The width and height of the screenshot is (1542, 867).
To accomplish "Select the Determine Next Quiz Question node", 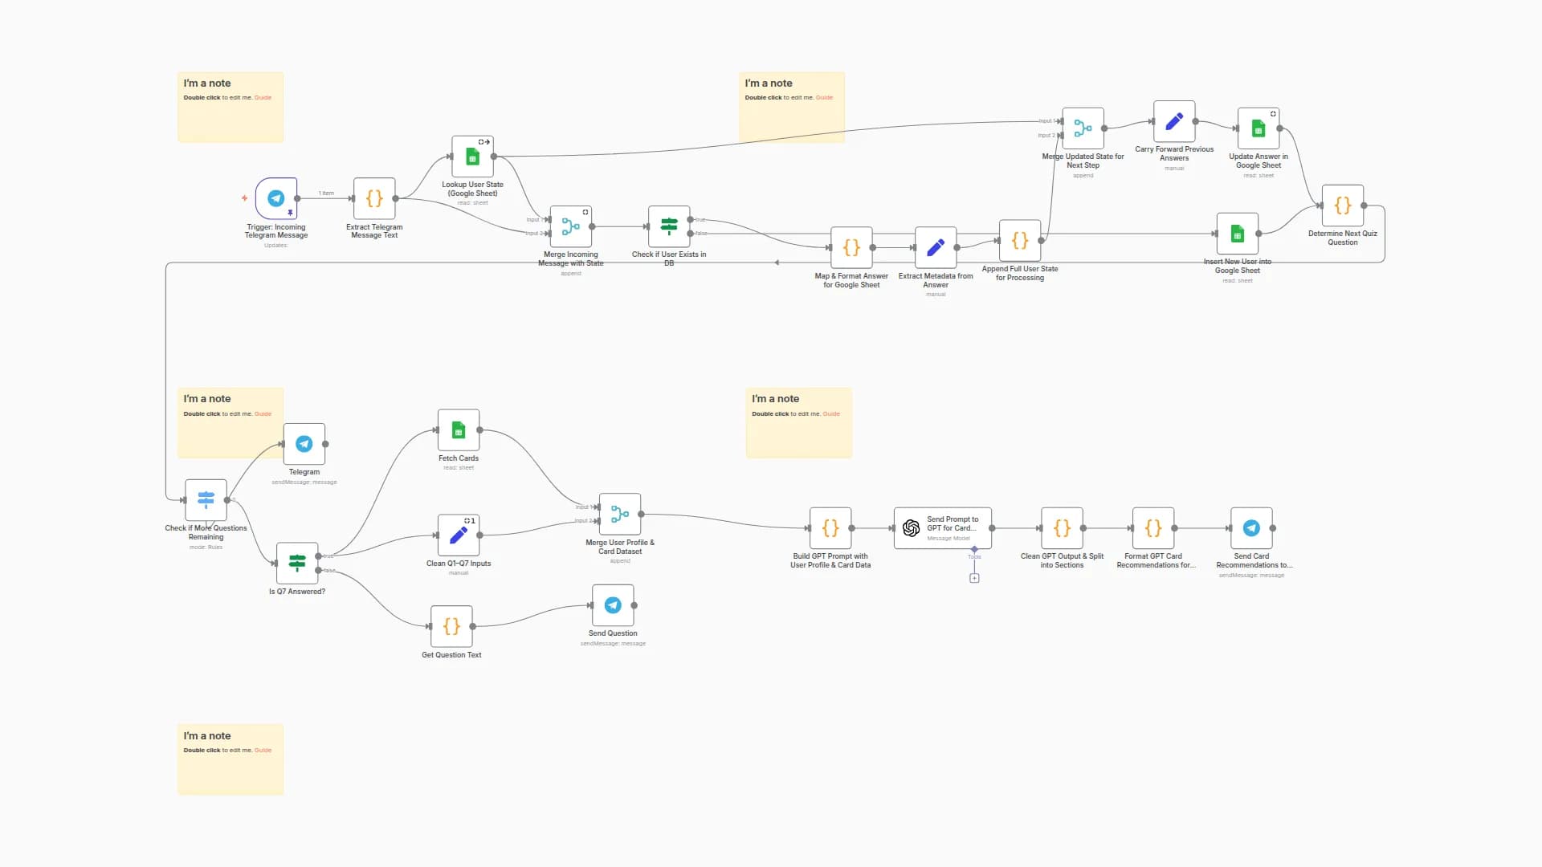I will (1342, 206).
